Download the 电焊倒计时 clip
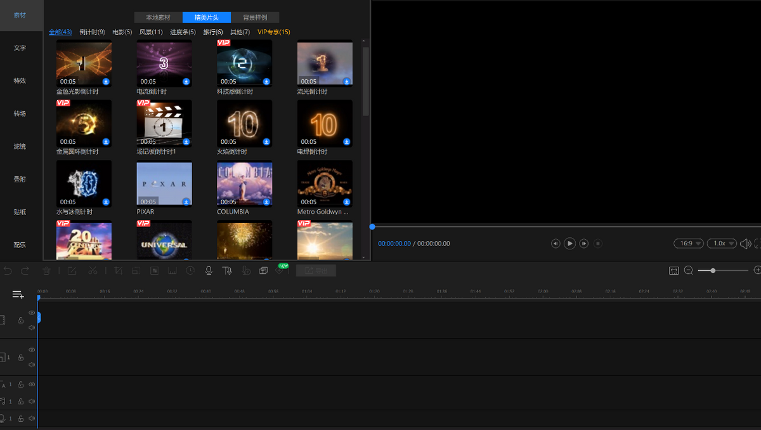This screenshot has height=430, width=761. coord(347,142)
